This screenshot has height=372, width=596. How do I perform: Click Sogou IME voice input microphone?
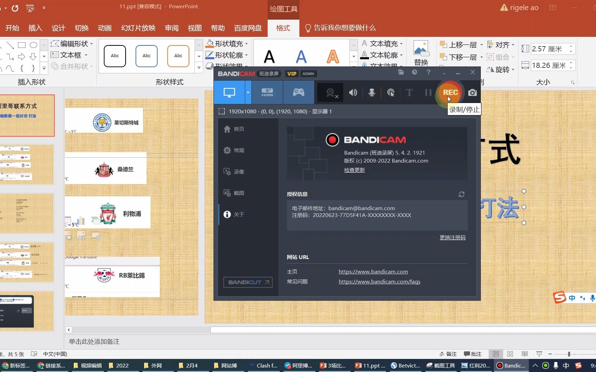[592, 298]
